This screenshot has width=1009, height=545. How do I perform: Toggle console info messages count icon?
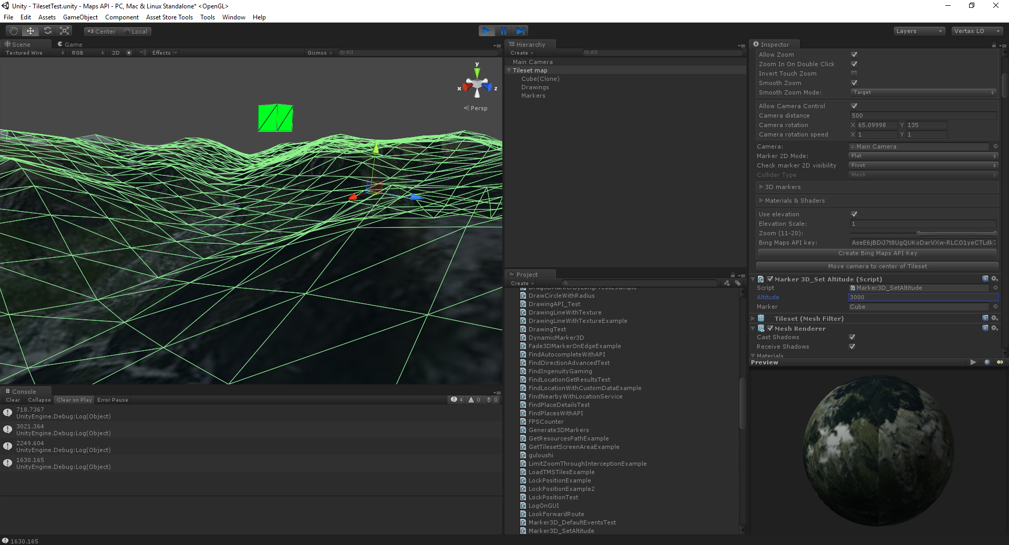457,400
